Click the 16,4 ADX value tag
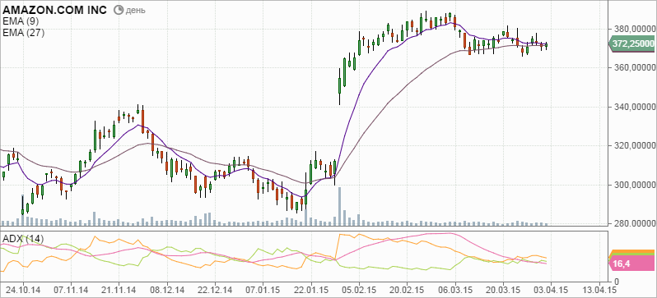 click(632, 264)
